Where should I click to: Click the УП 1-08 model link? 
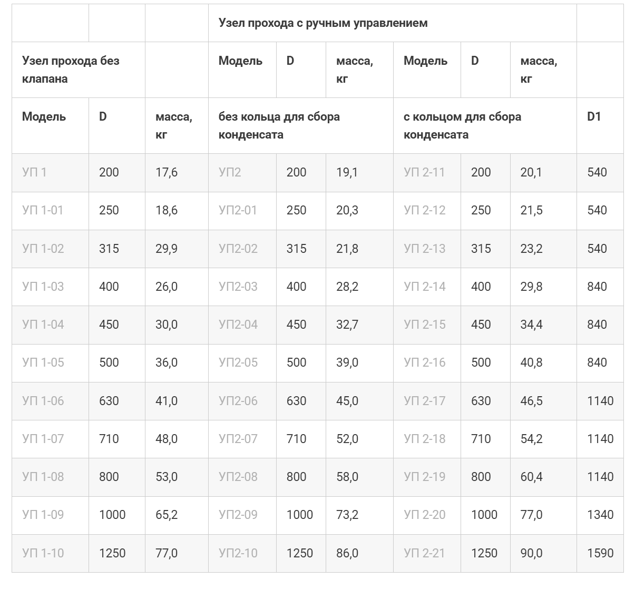click(x=43, y=477)
